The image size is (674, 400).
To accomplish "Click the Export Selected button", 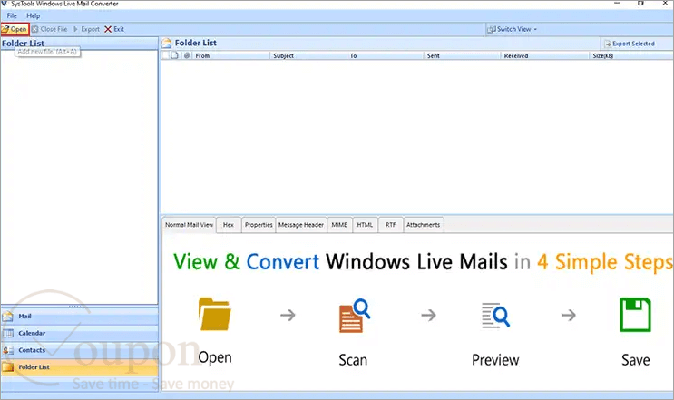I will 630,44.
